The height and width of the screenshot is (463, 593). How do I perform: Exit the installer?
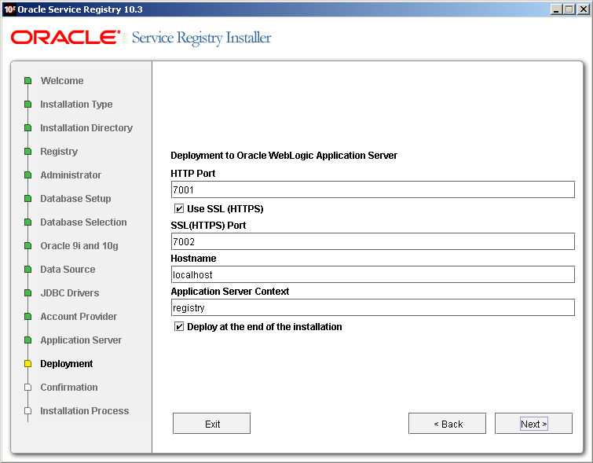(212, 423)
